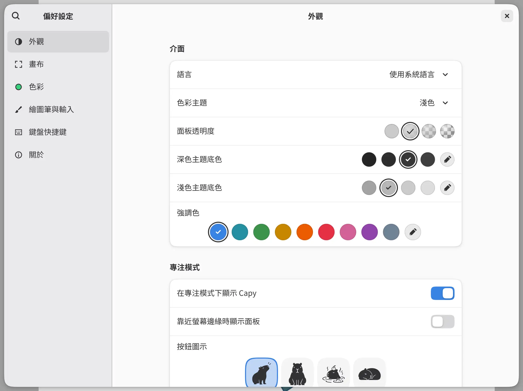Select the orange accent color

tap(305, 232)
